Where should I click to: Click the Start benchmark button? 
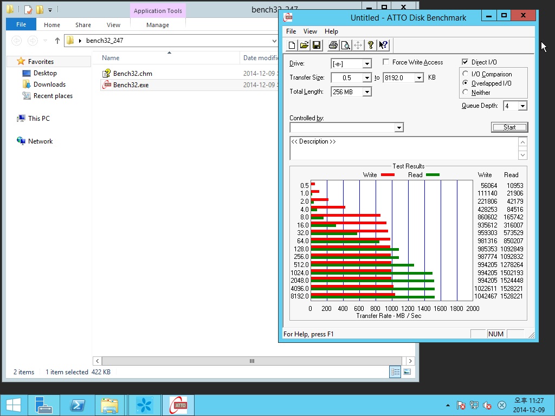tap(509, 127)
